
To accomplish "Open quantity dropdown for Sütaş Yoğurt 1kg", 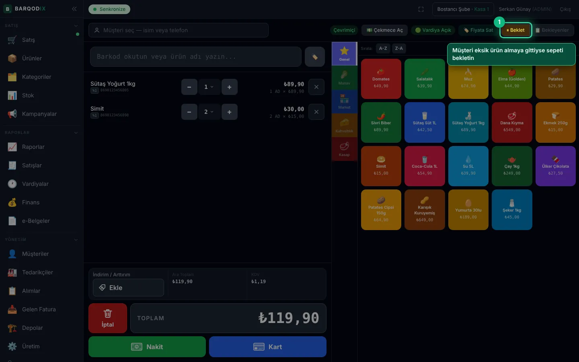I will (x=209, y=87).
